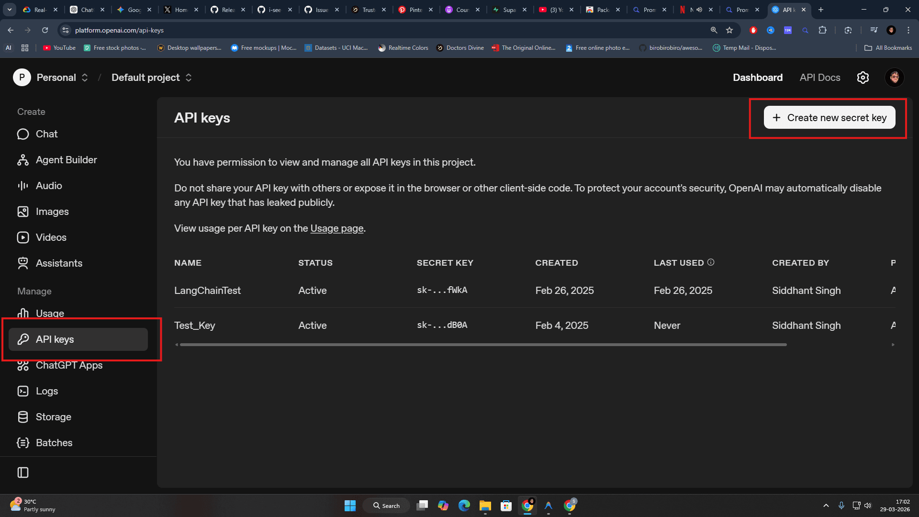Image resolution: width=919 pixels, height=517 pixels.
Task: Open the Chat section in the sidebar
Action: pos(46,134)
